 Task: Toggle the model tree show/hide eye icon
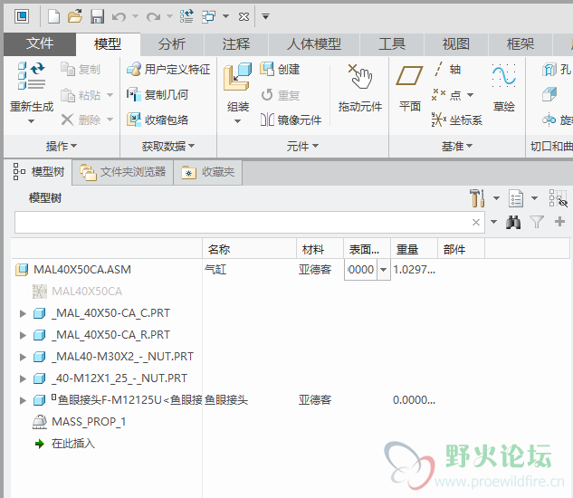[x=558, y=198]
